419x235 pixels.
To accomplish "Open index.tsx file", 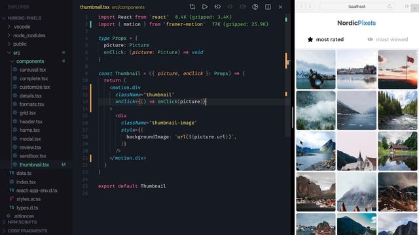I will tap(26, 182).
